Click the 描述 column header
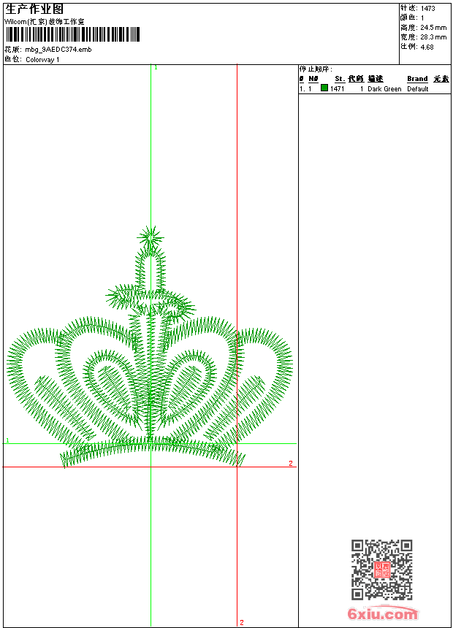This screenshot has width=453, height=628. 376,79
